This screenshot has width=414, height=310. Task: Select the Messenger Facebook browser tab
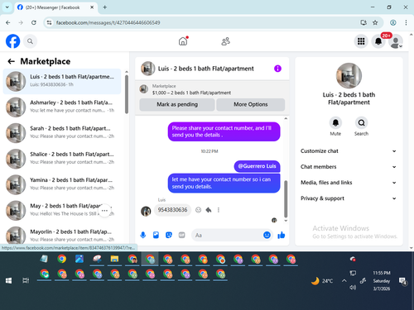pos(55,7)
